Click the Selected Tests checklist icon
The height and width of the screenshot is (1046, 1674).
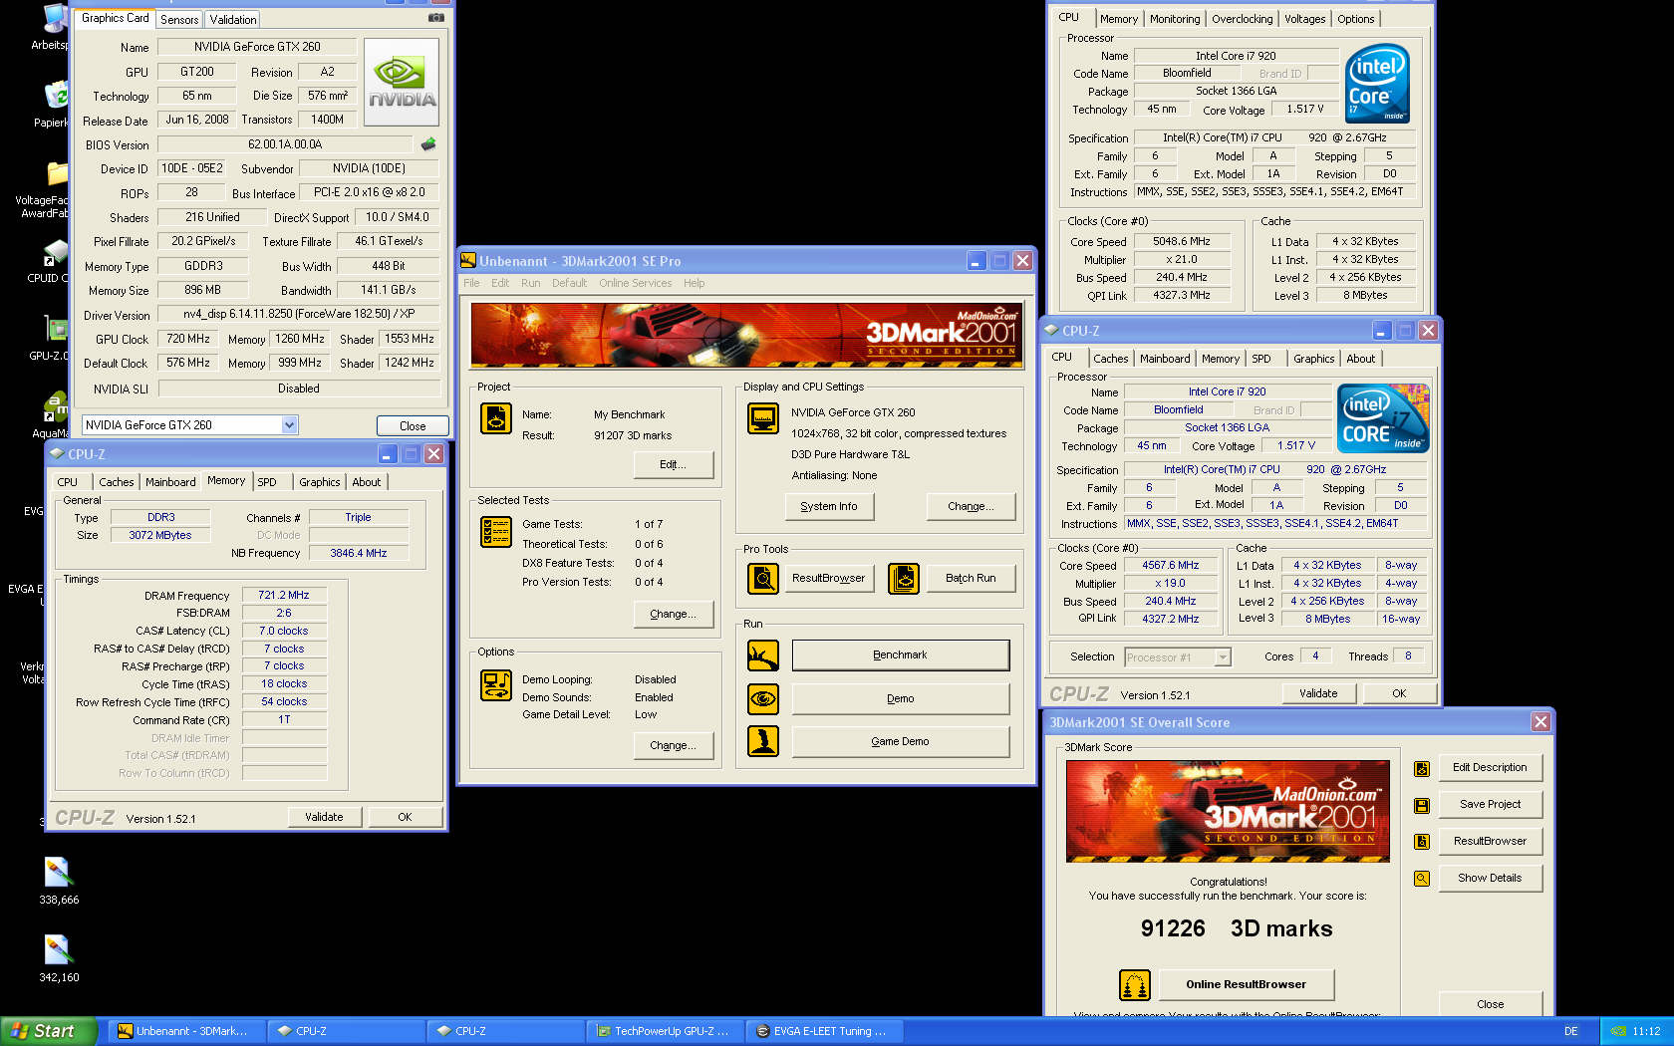pos(495,532)
